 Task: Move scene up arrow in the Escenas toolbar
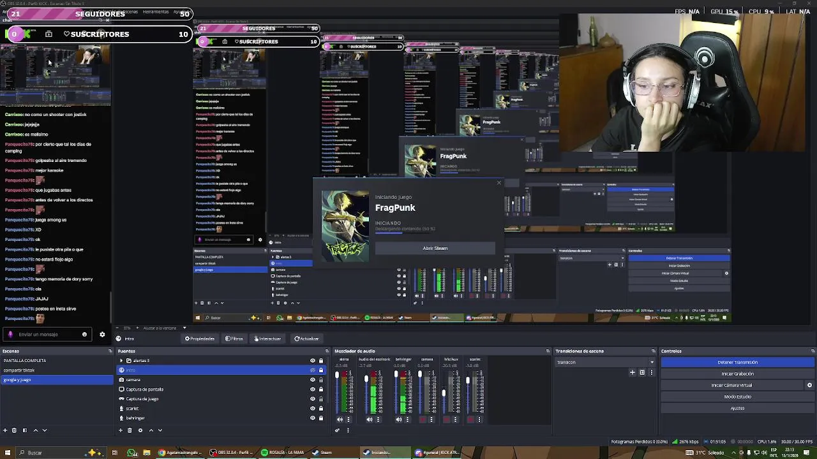pos(35,430)
